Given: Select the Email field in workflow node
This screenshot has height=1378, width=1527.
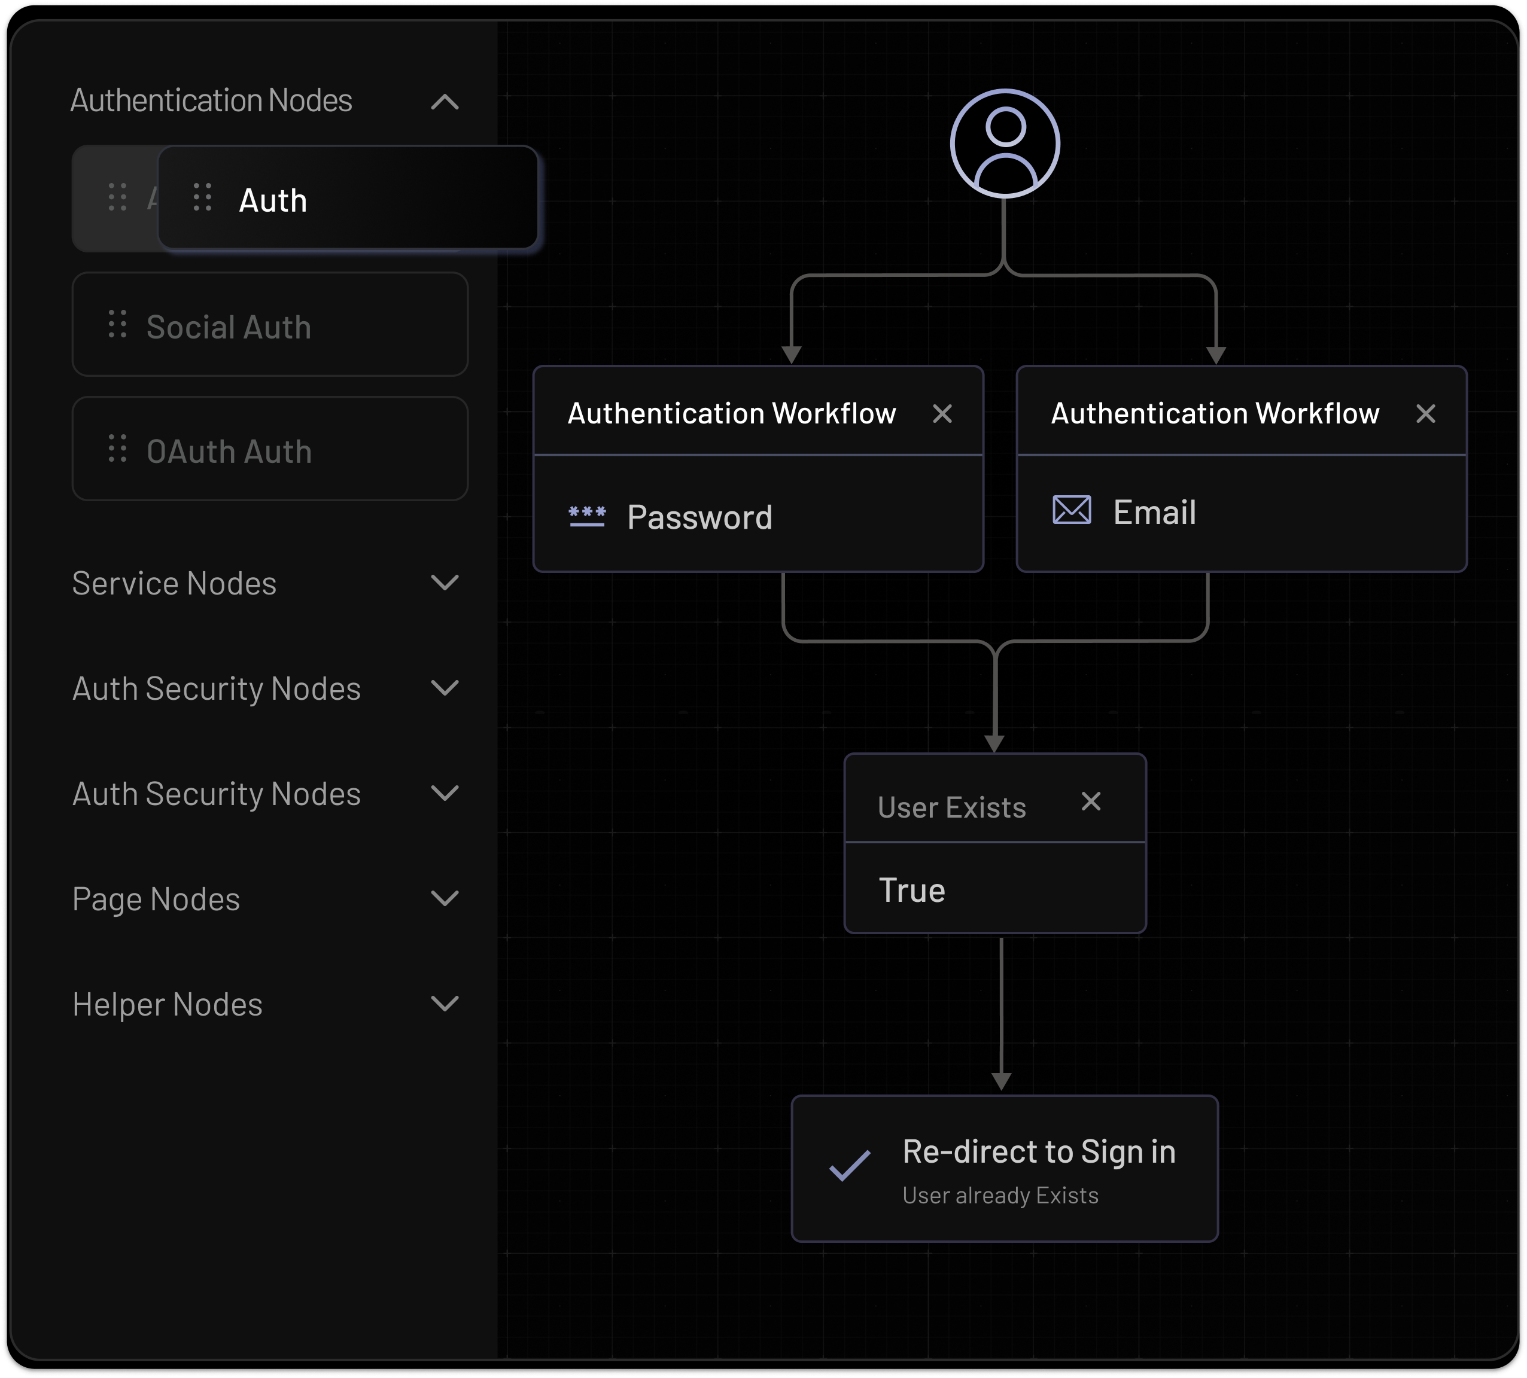Looking at the screenshot, I should 1243,514.
